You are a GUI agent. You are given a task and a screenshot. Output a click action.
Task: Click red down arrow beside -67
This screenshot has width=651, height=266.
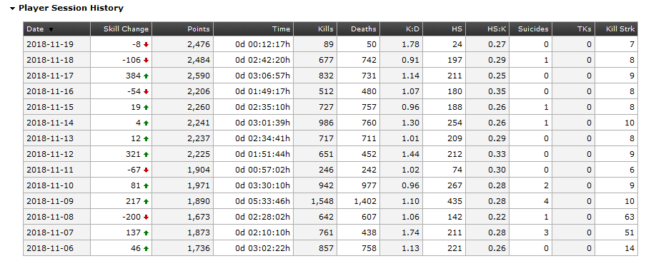pos(146,170)
